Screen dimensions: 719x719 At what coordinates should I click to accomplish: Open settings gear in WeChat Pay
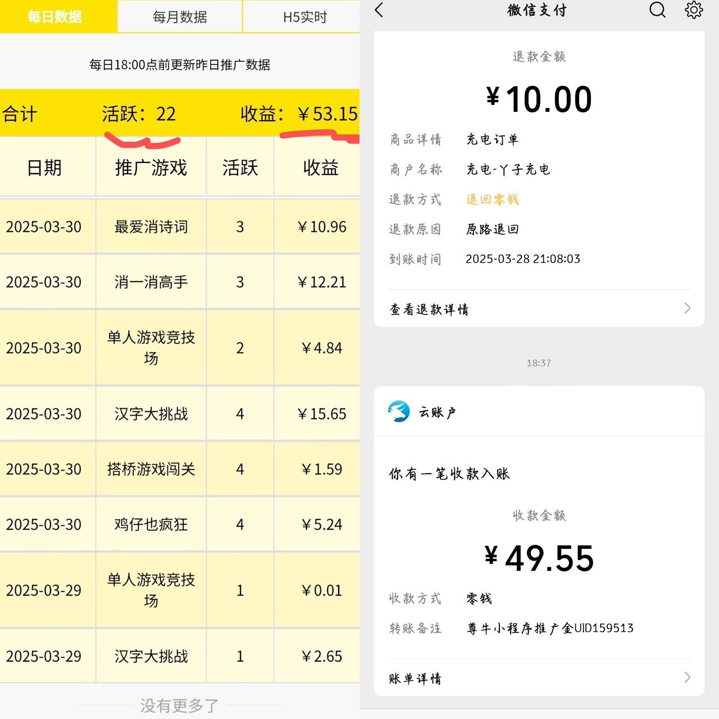click(694, 10)
